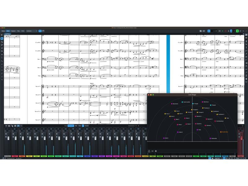This screenshot has height=186, width=248.
Task: Show the Fretboard panel in the lower zone
Action: coord(12,126)
